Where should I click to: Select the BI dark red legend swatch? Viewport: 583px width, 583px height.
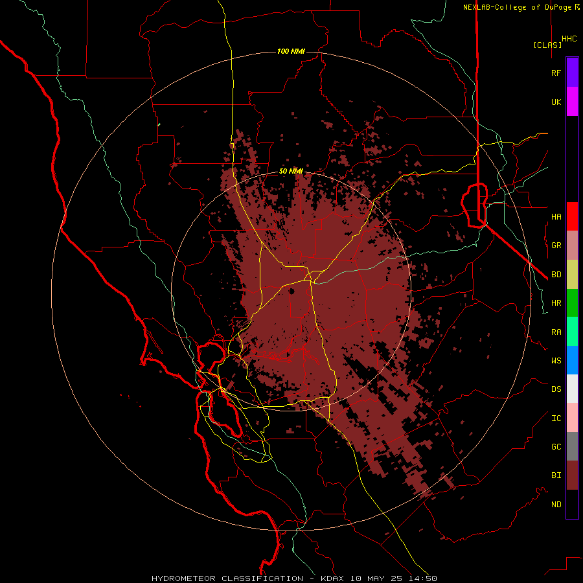point(572,475)
